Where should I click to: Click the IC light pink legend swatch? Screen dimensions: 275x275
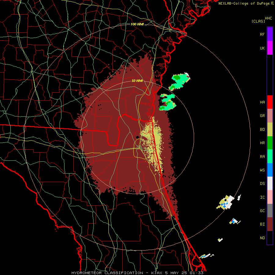(x=270, y=197)
